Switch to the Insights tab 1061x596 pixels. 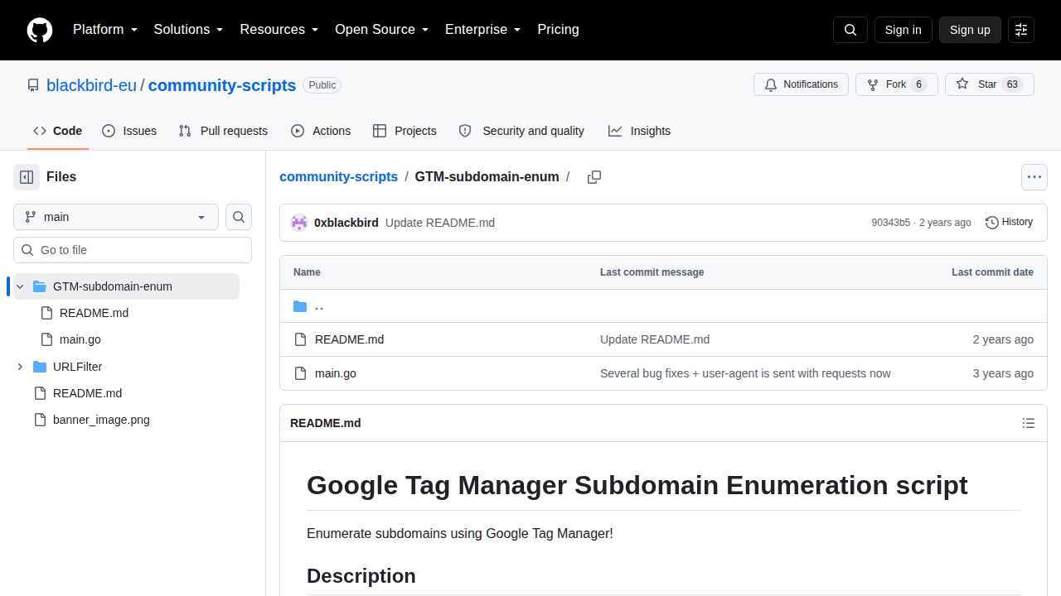pyautogui.click(x=639, y=131)
